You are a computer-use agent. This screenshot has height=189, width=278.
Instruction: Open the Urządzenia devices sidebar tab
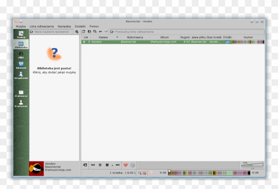pyautogui.click(x=21, y=75)
